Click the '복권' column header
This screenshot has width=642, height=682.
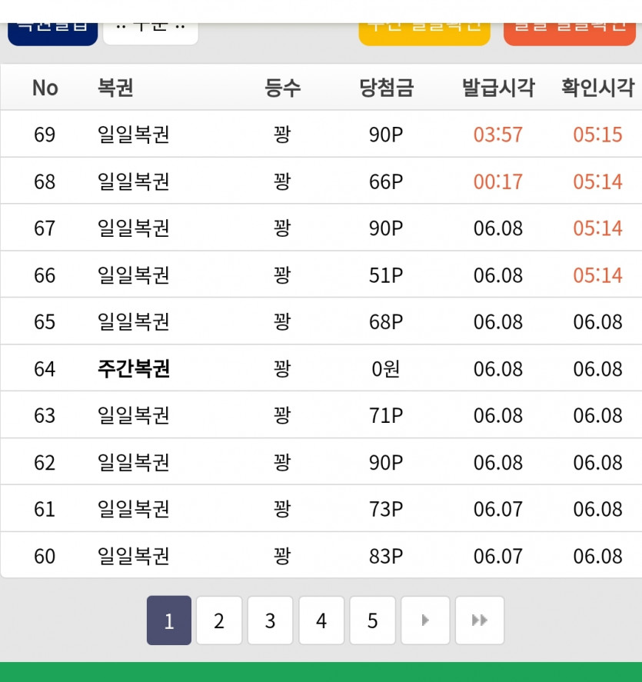pos(115,88)
